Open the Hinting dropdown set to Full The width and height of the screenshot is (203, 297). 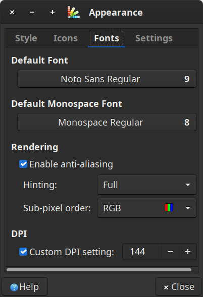(x=147, y=185)
